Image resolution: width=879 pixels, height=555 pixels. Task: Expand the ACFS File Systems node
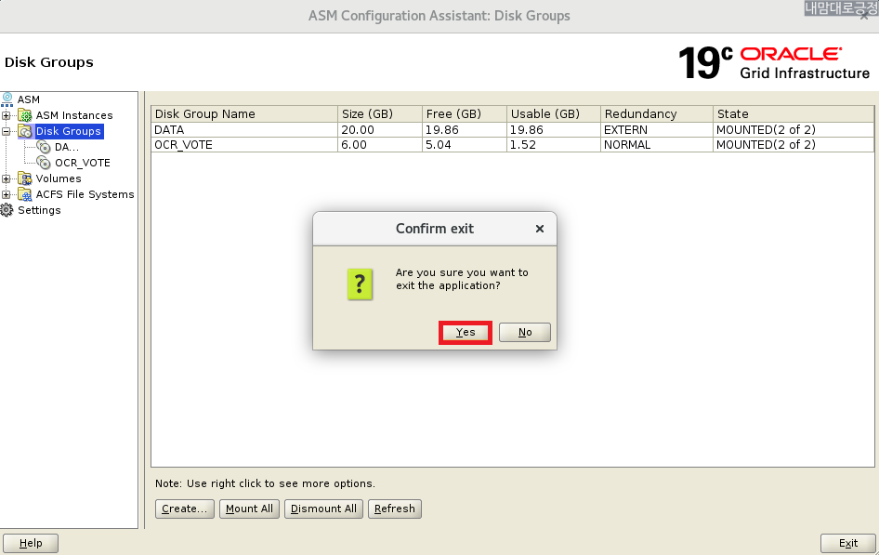7,194
